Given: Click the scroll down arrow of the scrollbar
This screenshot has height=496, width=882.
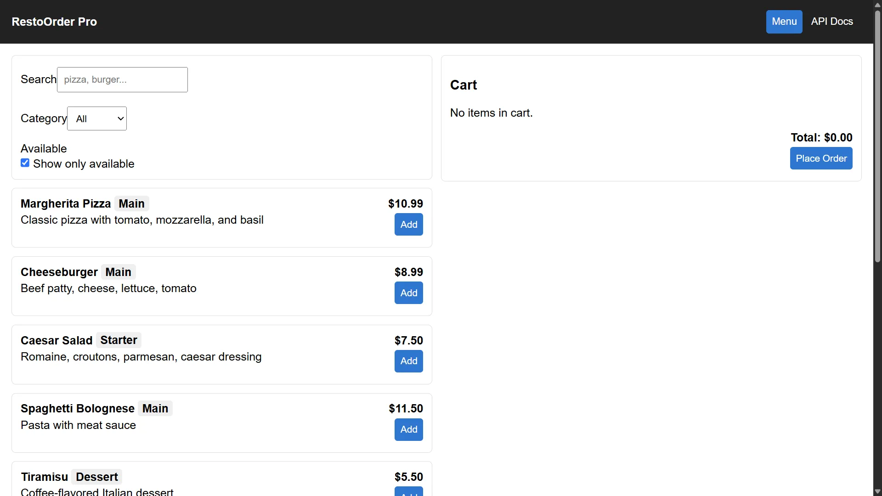Looking at the screenshot, I should (x=877, y=491).
